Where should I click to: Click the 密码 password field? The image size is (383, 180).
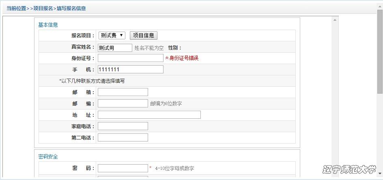(x=123, y=168)
